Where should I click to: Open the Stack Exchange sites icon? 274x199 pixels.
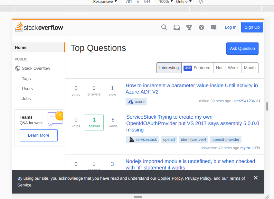tap(214, 27)
